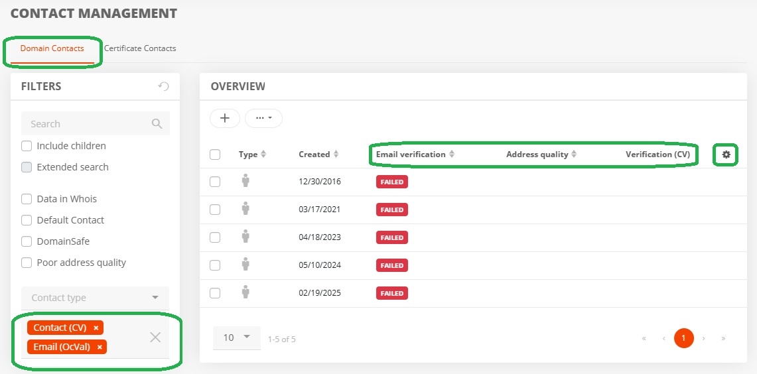Clear all selected tags with large X

(x=155, y=338)
